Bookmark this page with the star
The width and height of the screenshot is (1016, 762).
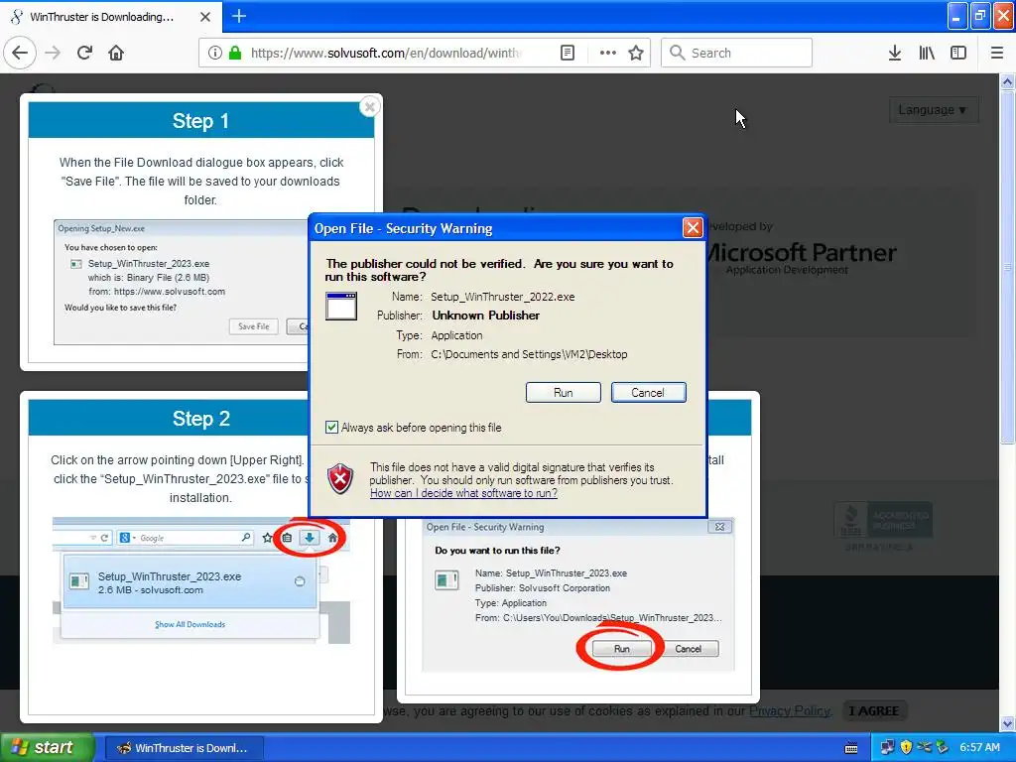[636, 53]
